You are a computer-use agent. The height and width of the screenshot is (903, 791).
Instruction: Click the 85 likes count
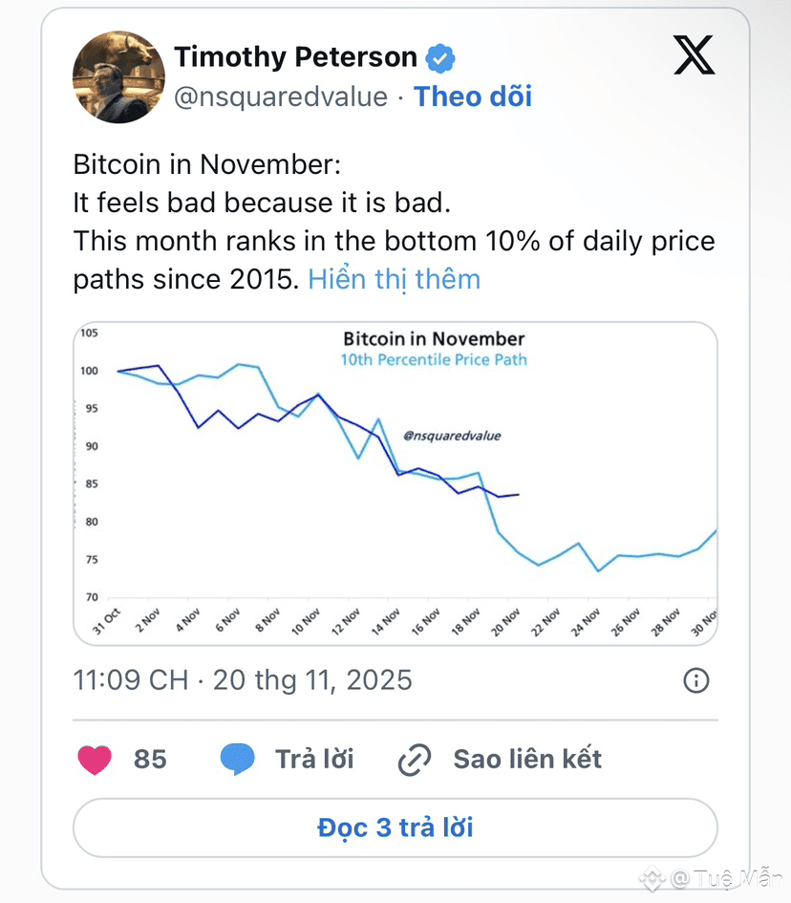(x=150, y=760)
